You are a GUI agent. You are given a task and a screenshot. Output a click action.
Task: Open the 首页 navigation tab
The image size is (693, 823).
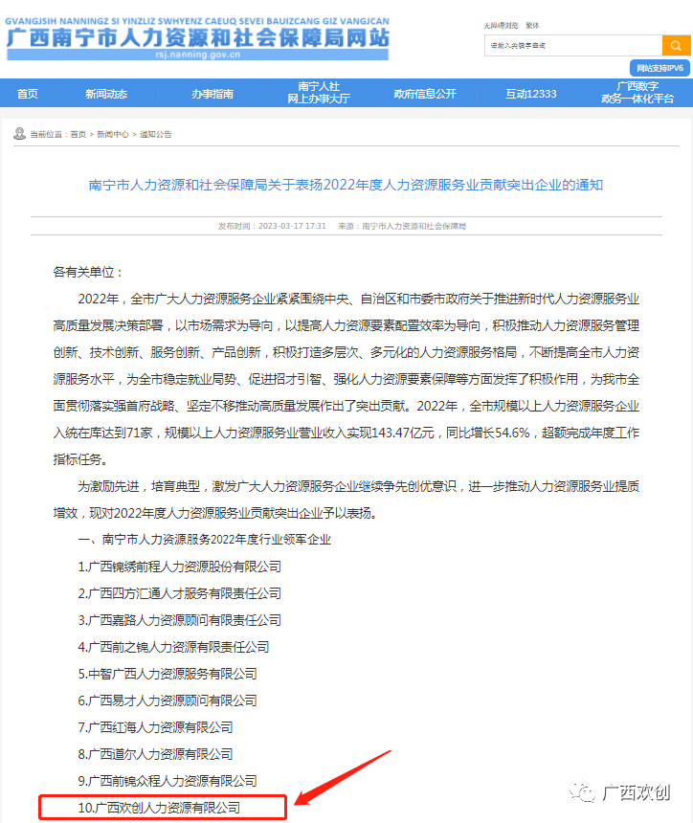pyautogui.click(x=28, y=94)
